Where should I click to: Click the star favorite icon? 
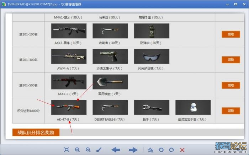[x=150, y=150]
